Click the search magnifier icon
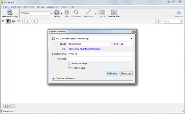This screenshot has height=114, width=185. pos(181,21)
